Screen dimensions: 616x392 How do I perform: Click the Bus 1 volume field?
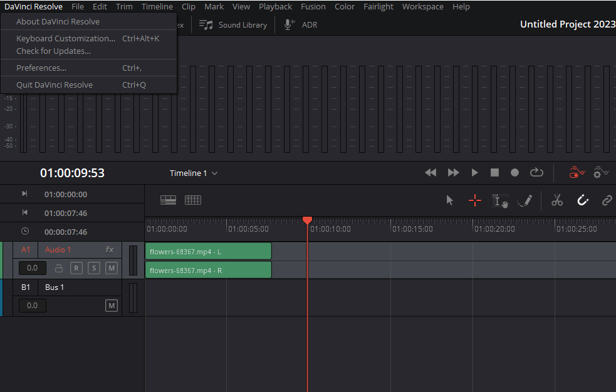point(32,306)
